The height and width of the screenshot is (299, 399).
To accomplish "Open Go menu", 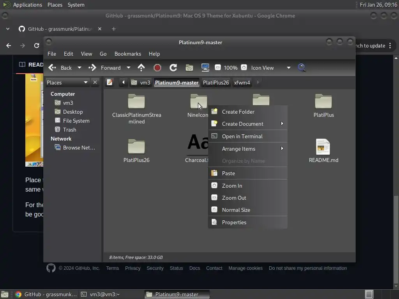I will [103, 54].
